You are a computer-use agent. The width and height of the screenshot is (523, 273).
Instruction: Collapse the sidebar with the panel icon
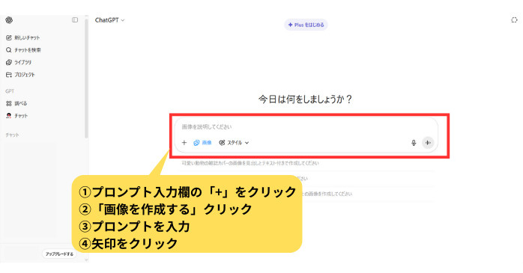pyautogui.click(x=75, y=20)
